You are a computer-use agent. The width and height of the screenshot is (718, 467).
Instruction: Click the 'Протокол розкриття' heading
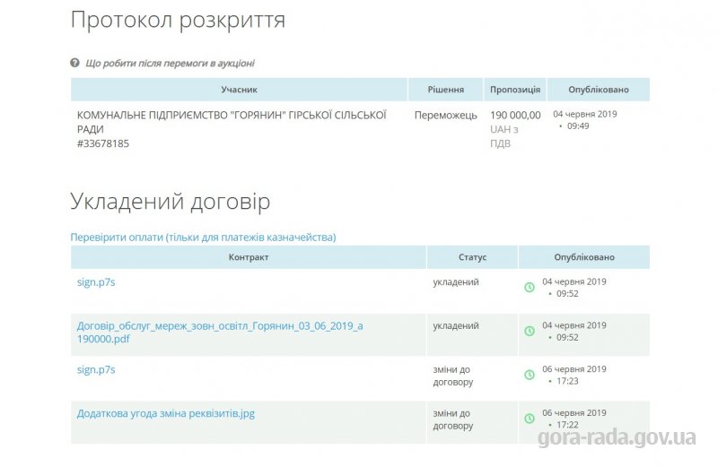coord(178,21)
